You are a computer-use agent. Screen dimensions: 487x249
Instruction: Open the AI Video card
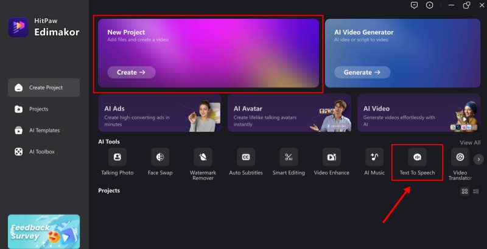[x=419, y=113]
